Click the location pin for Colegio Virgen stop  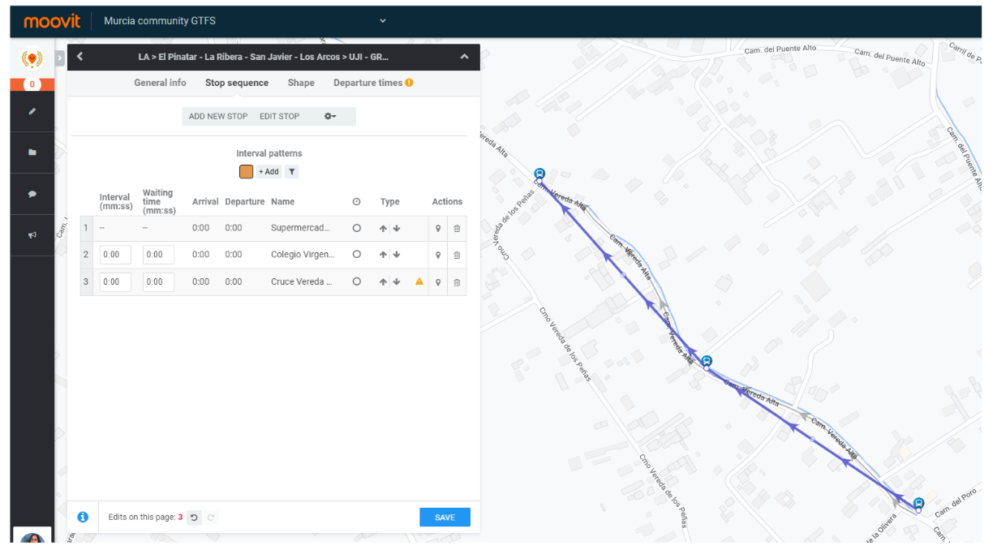point(438,254)
